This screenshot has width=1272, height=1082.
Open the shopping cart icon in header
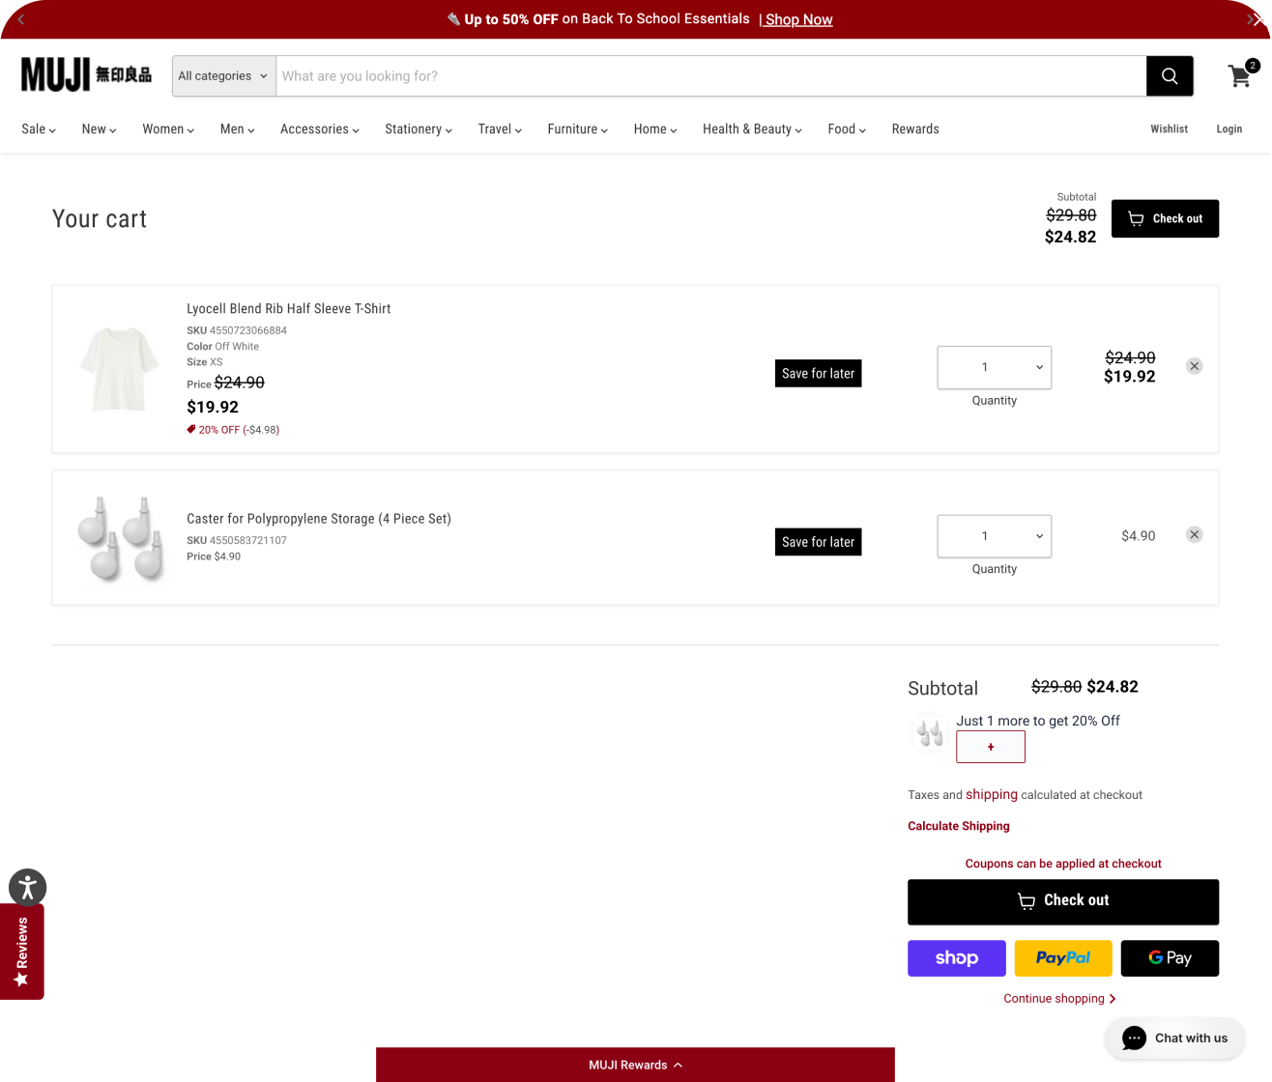[1242, 74]
